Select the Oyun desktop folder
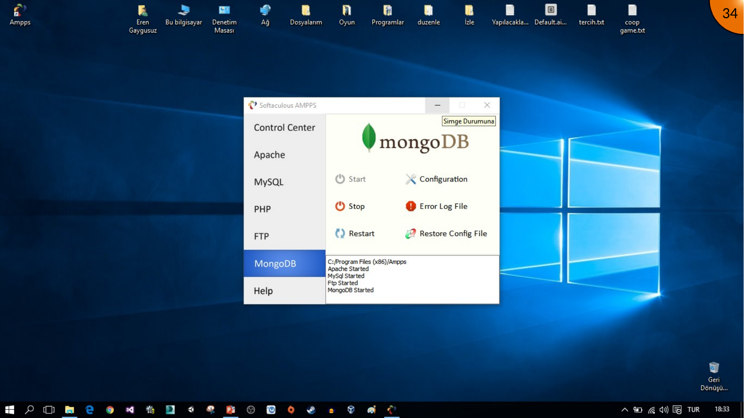The image size is (744, 418). click(x=347, y=15)
